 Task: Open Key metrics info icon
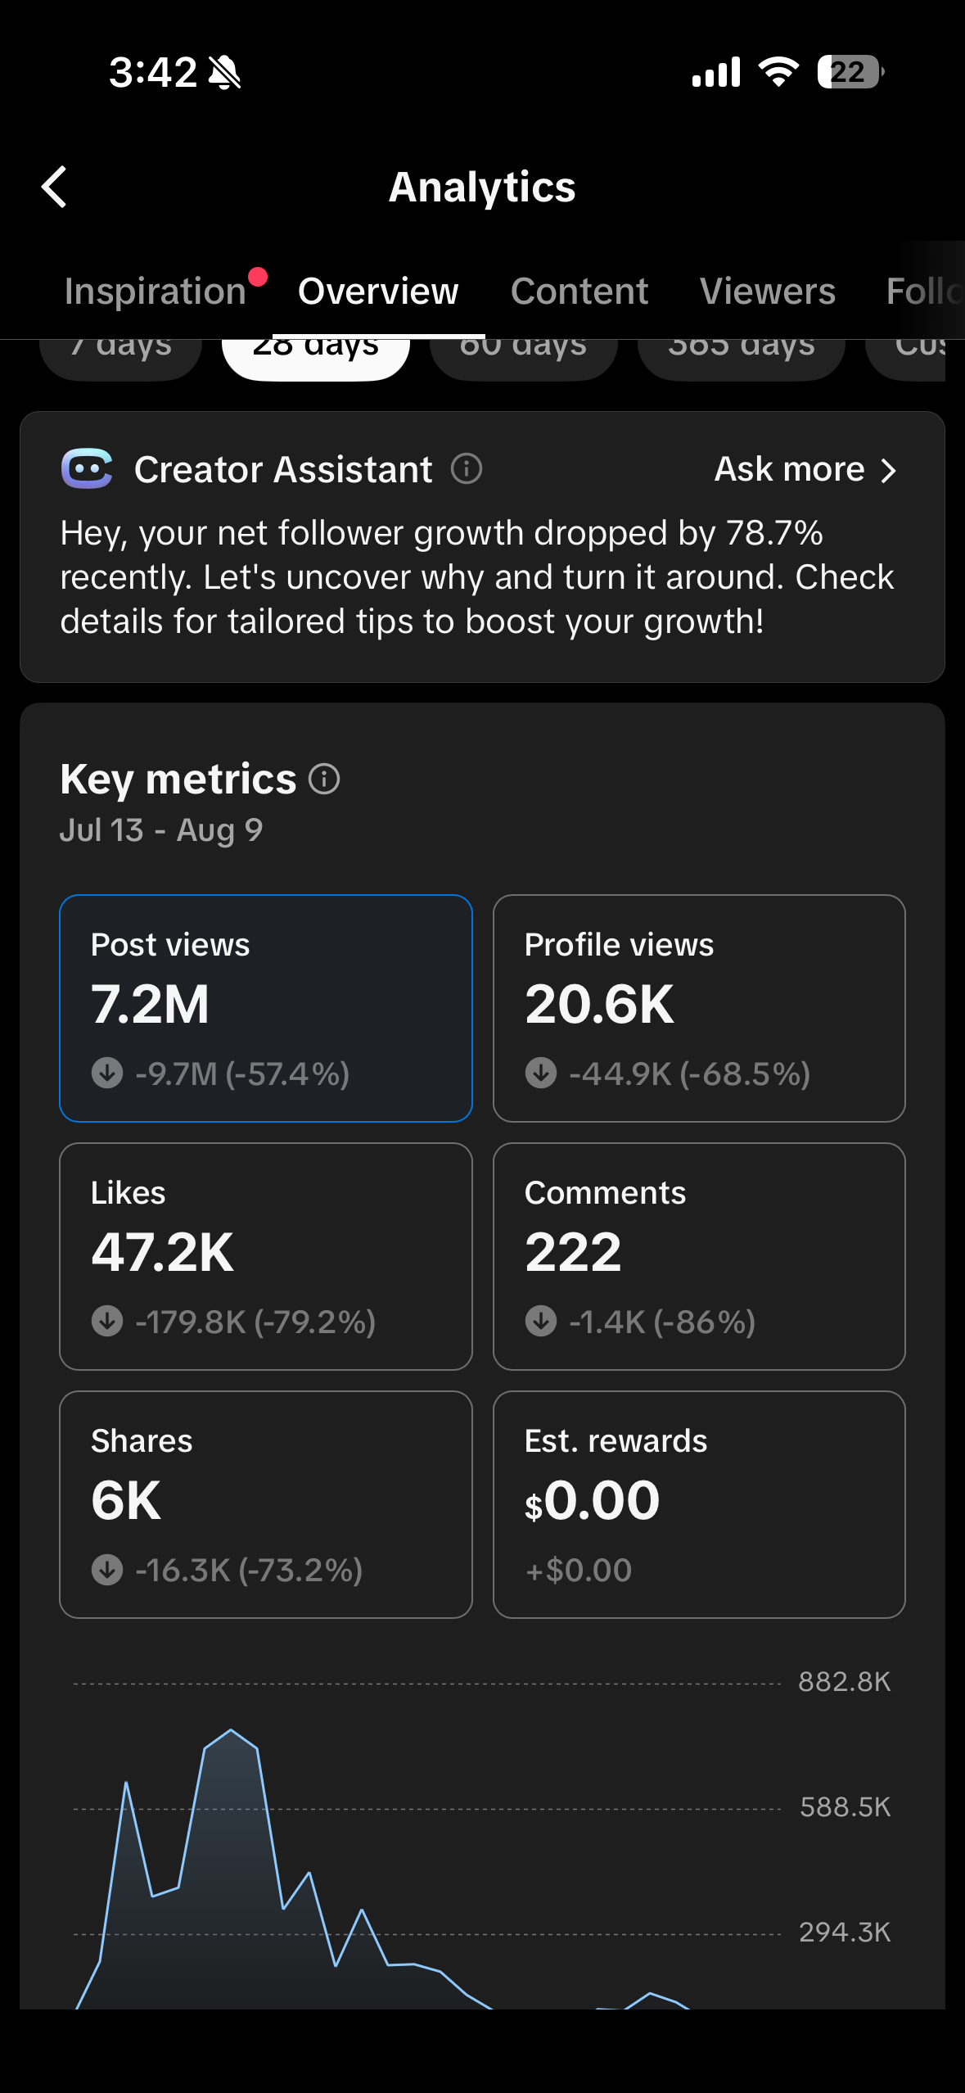pos(324,779)
